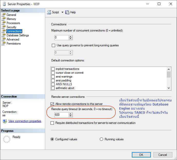
Task: Increase maximum concurrent connections with up arrow
Action: click(x=71, y=36)
